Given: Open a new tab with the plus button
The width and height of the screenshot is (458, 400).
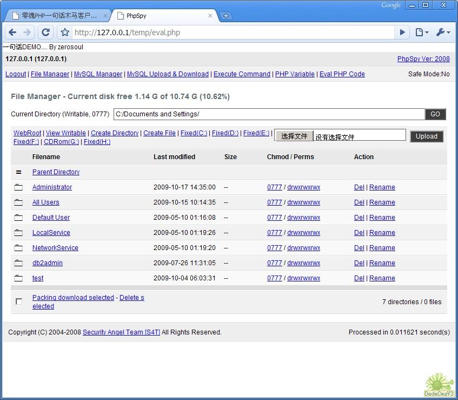Looking at the screenshot, I should click(226, 16).
